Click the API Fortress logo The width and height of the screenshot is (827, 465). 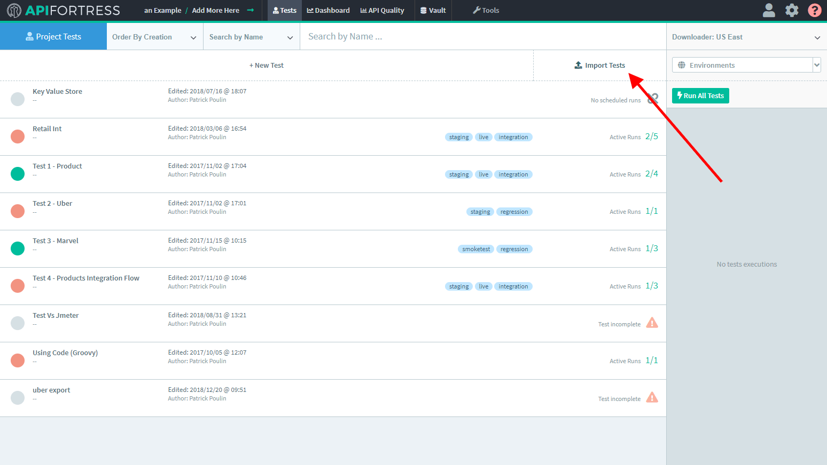point(63,10)
